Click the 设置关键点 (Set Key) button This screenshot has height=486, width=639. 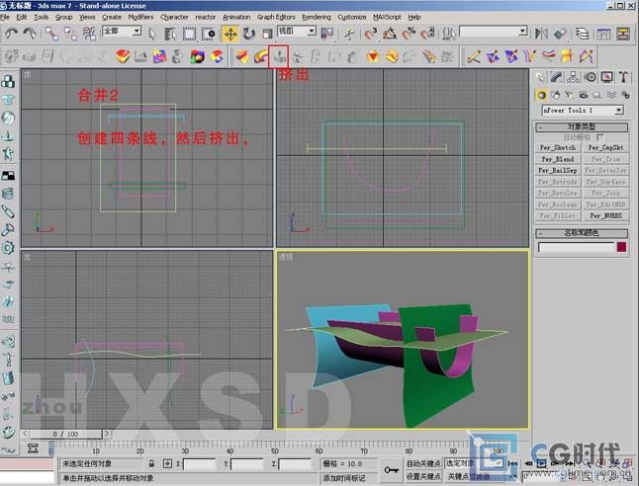point(423,476)
